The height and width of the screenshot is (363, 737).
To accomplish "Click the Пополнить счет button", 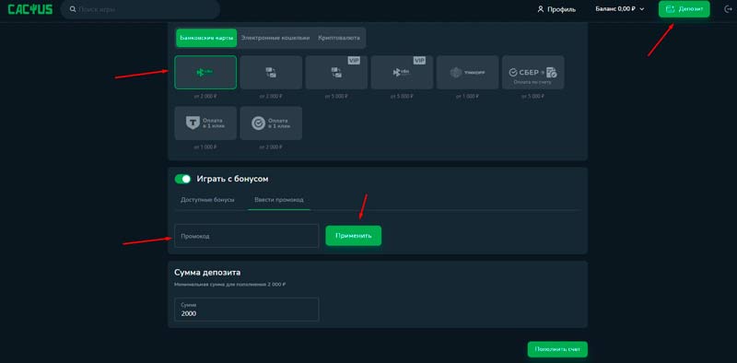I will coord(557,349).
